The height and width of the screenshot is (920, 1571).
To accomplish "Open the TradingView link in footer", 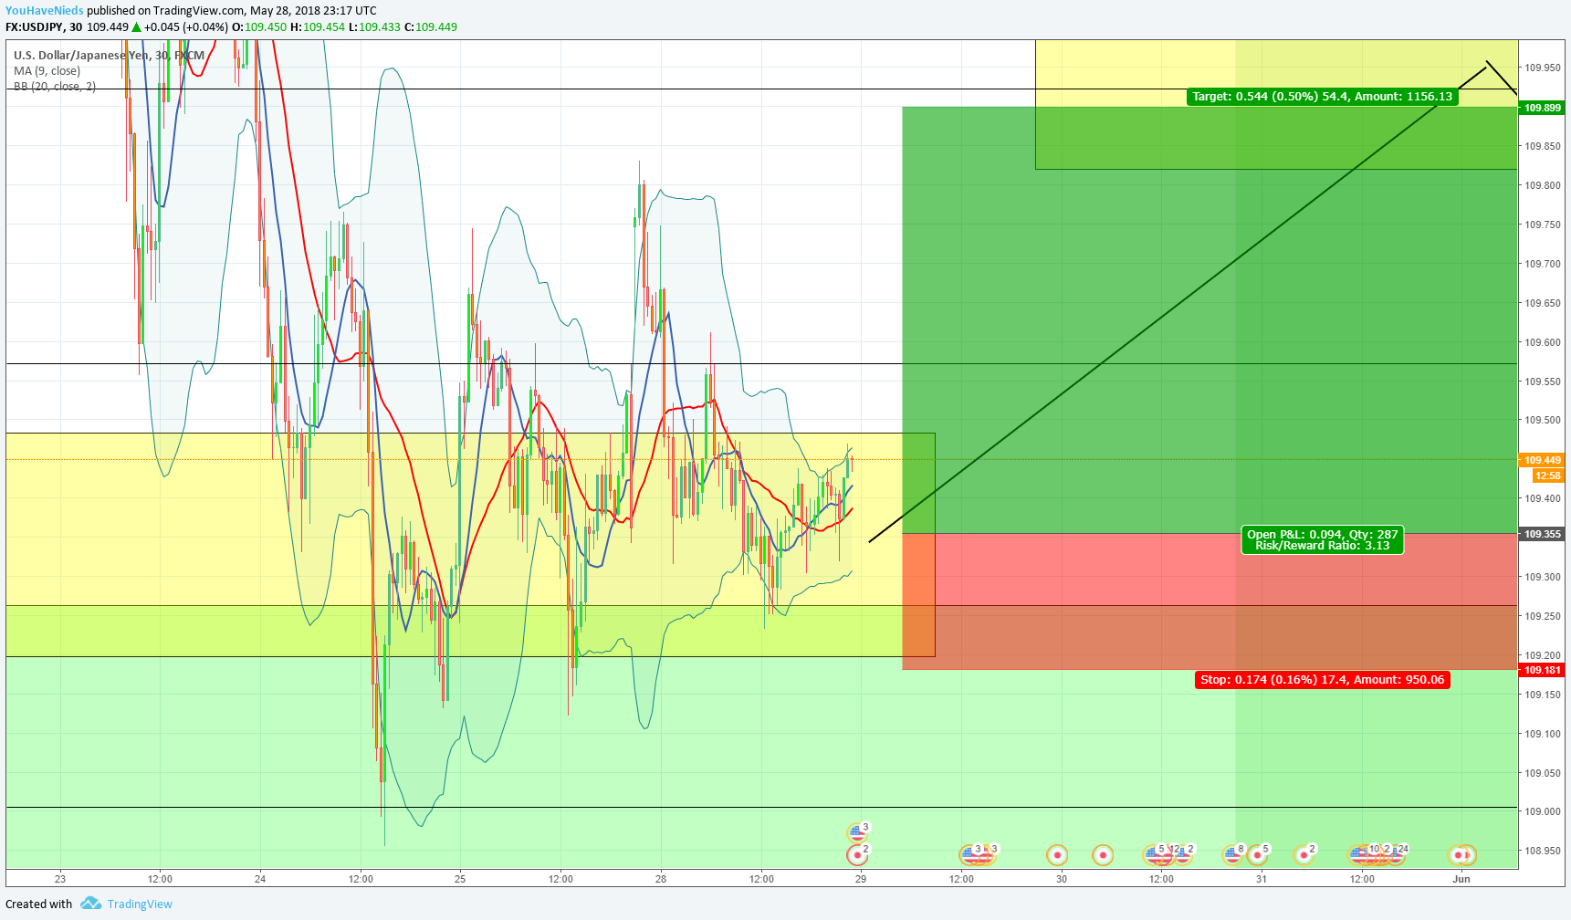I will coord(140,904).
